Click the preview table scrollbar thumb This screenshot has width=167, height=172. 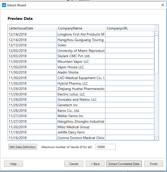tap(156, 55)
